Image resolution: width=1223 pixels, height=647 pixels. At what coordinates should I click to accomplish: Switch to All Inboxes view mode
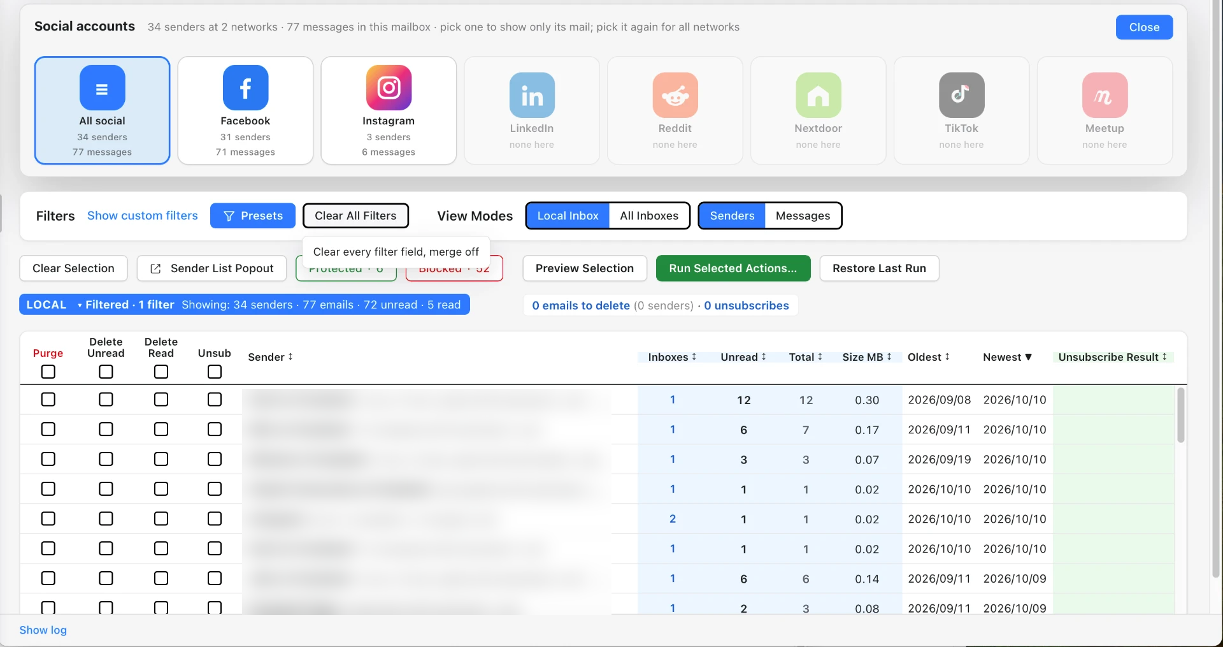649,215
